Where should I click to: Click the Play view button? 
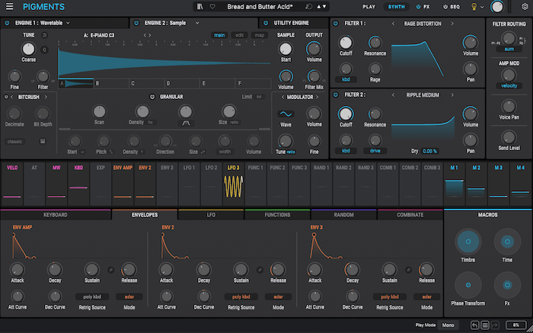369,7
